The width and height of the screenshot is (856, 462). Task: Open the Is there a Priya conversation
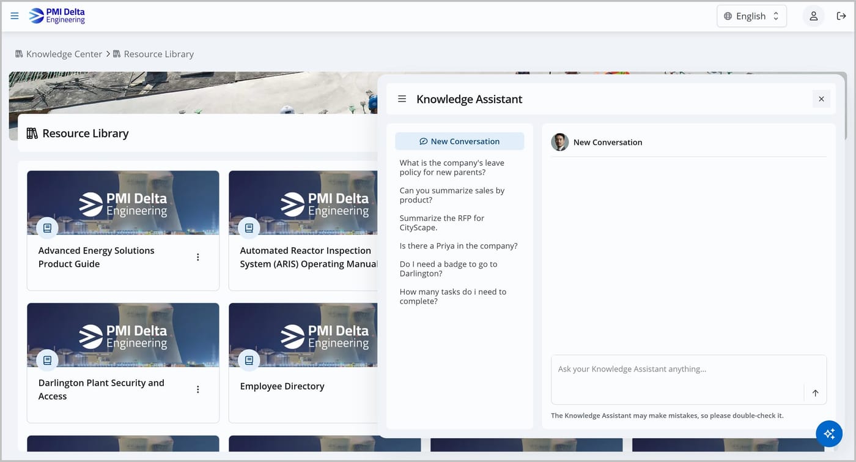pyautogui.click(x=459, y=246)
